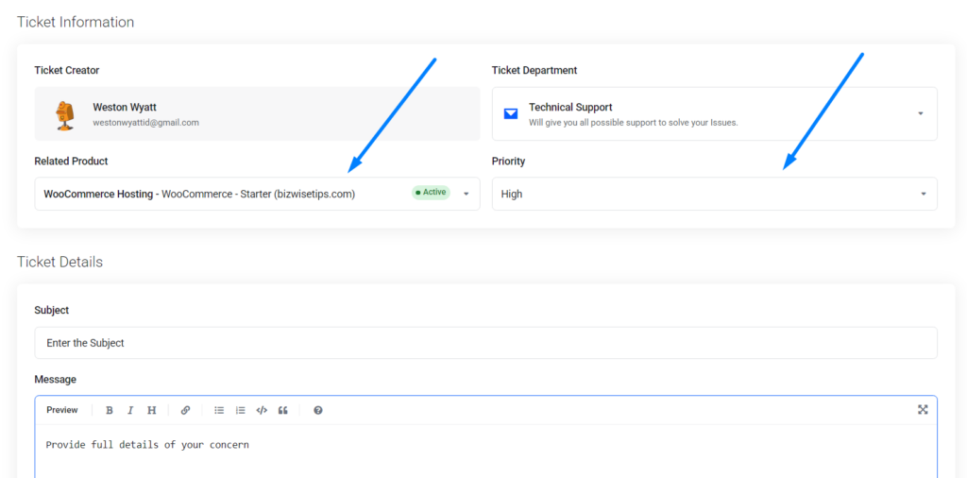Open the Related Product dropdown arrow
This screenshot has height=478, width=967.
click(467, 194)
